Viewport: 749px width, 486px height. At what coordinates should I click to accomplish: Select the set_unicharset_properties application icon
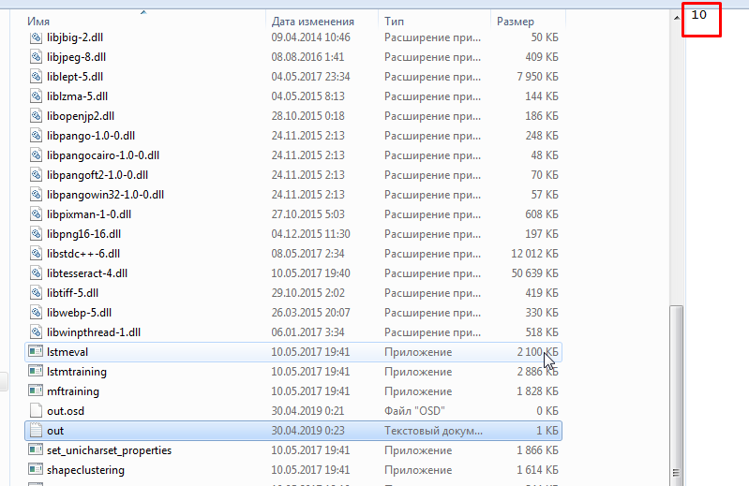[x=36, y=449]
